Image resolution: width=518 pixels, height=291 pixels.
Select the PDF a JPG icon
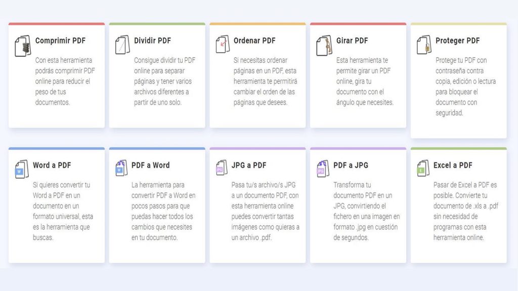pyautogui.click(x=322, y=167)
